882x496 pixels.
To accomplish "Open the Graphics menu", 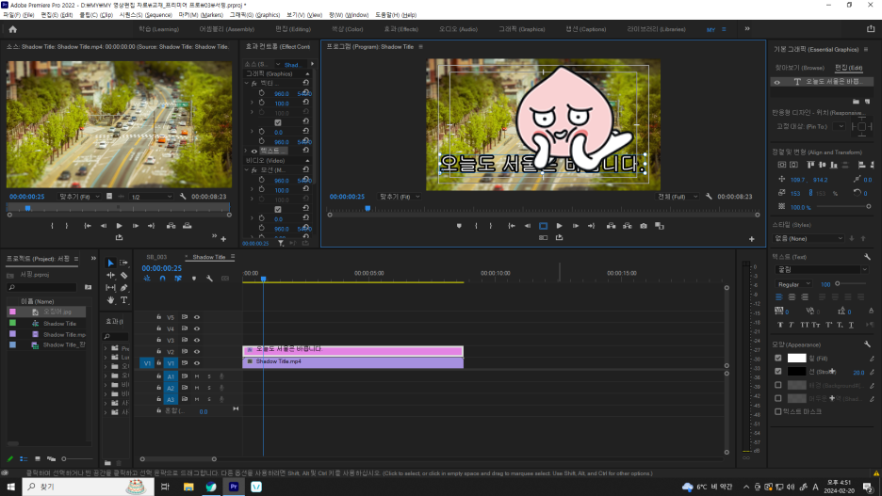I will click(254, 15).
